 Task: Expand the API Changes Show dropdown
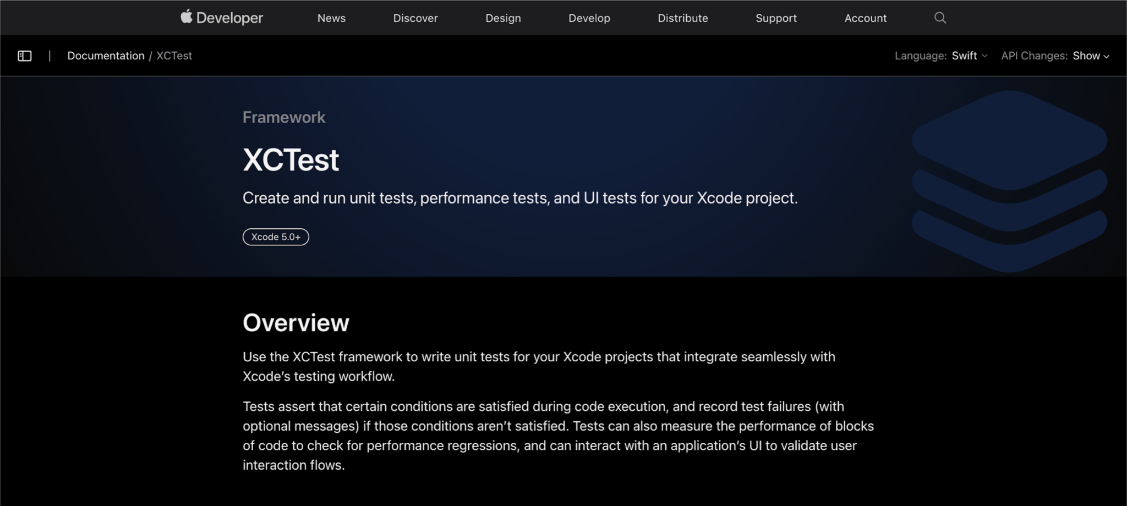[1087, 56]
